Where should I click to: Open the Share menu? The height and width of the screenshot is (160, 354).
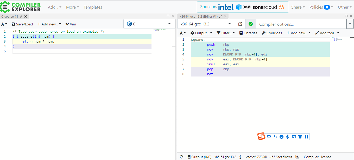coord(298,7)
